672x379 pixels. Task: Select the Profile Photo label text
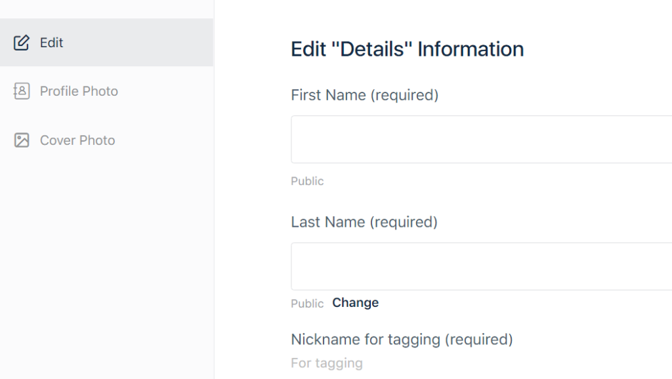pyautogui.click(x=79, y=91)
